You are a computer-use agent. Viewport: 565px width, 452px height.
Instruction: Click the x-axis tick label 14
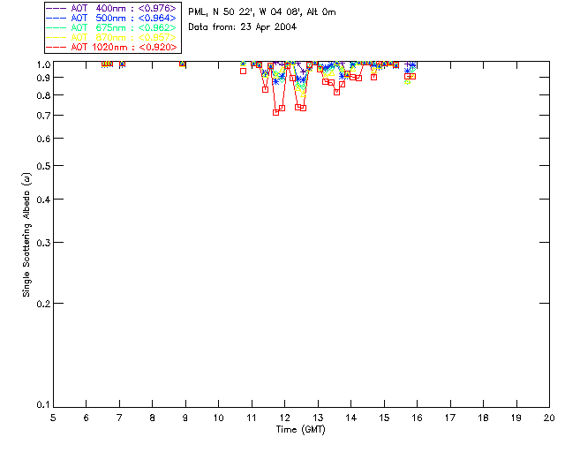click(x=351, y=418)
